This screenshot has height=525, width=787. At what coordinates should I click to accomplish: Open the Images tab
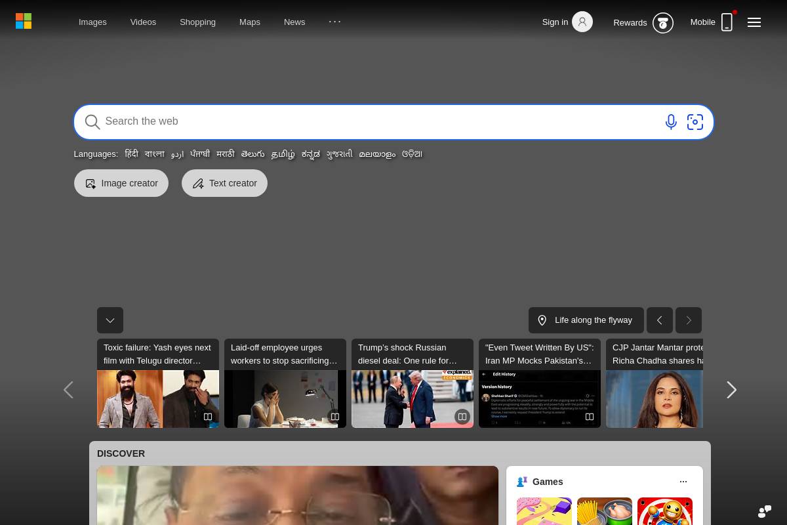tap(92, 22)
